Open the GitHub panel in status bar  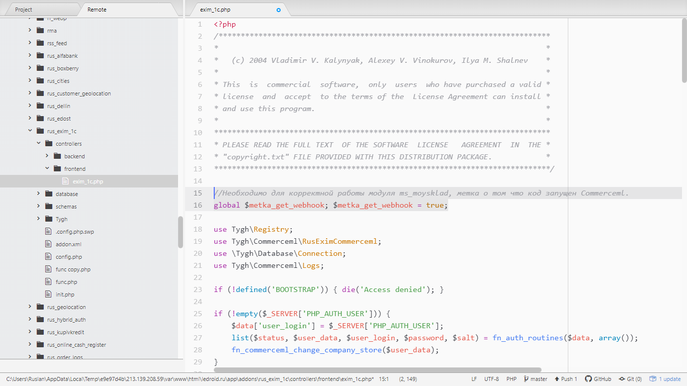[x=598, y=379]
